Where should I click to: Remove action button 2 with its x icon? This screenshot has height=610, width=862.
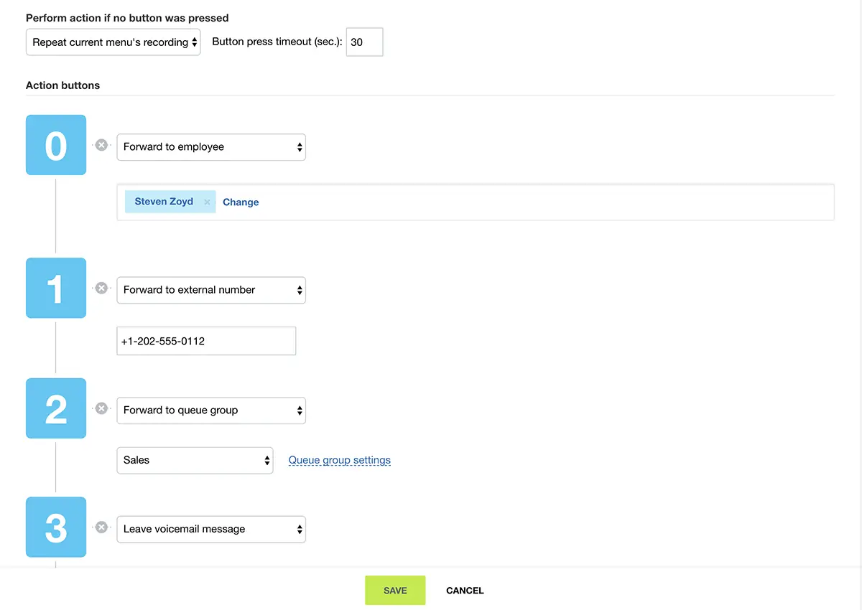(x=102, y=408)
